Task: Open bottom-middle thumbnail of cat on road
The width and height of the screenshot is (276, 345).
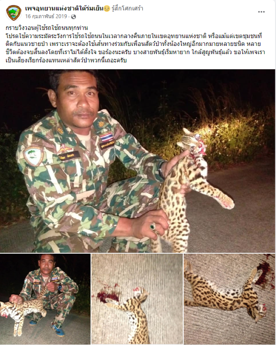Action: tap(137, 299)
